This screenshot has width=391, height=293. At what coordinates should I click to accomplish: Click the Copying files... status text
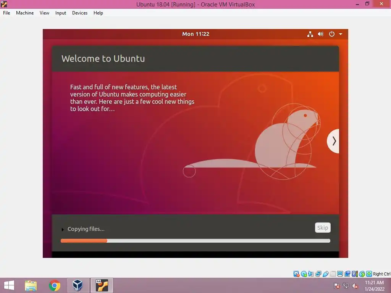[x=86, y=229]
